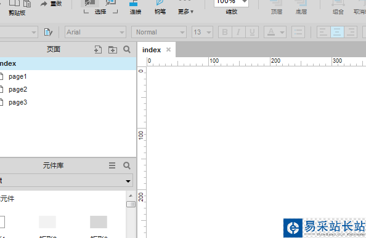Screen dimensions: 366x238
Task: Open the widget style dropdown
Action: 34,32
